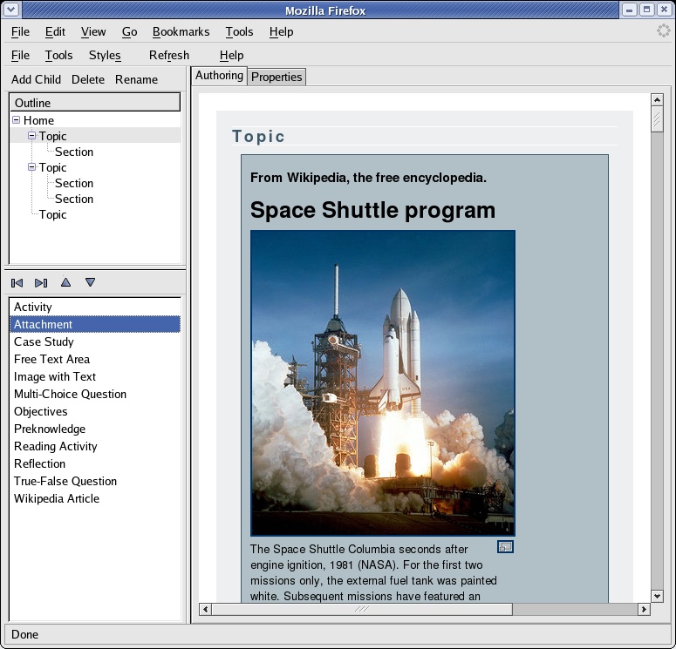Select Section under the first Topic
The image size is (676, 649).
click(x=74, y=152)
